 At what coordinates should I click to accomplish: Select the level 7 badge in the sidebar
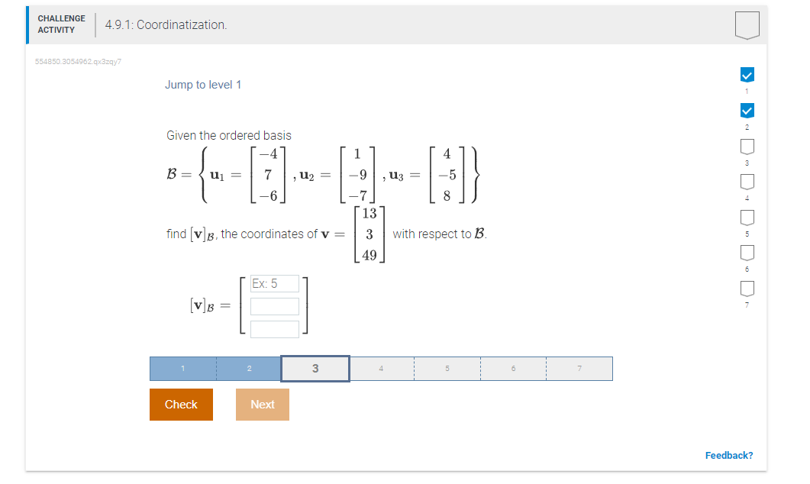click(746, 288)
